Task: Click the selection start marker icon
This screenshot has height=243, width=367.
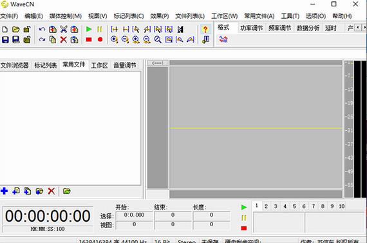Action: coord(115,30)
